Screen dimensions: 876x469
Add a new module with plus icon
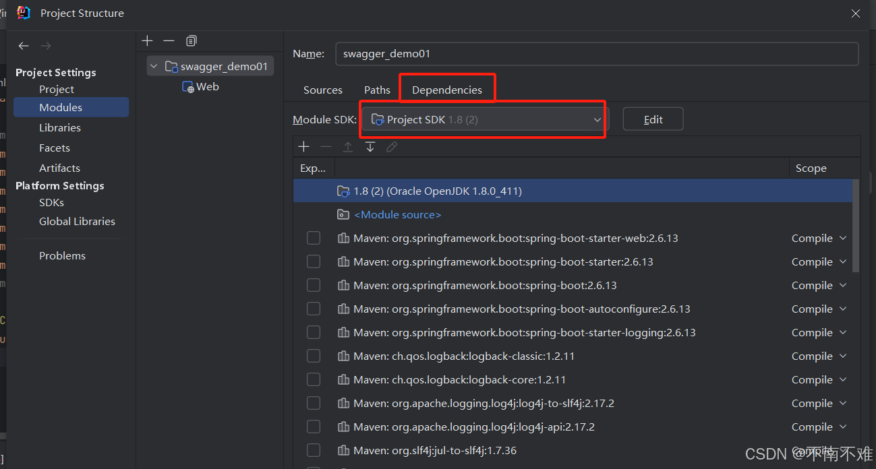click(148, 41)
